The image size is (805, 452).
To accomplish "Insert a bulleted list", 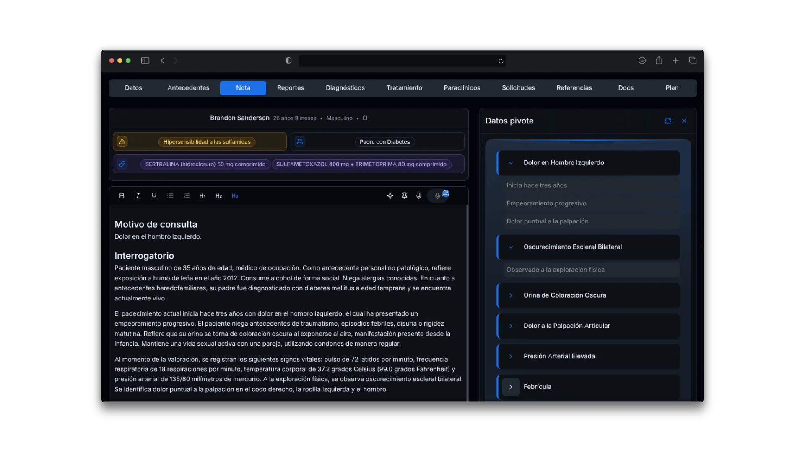I will [170, 195].
